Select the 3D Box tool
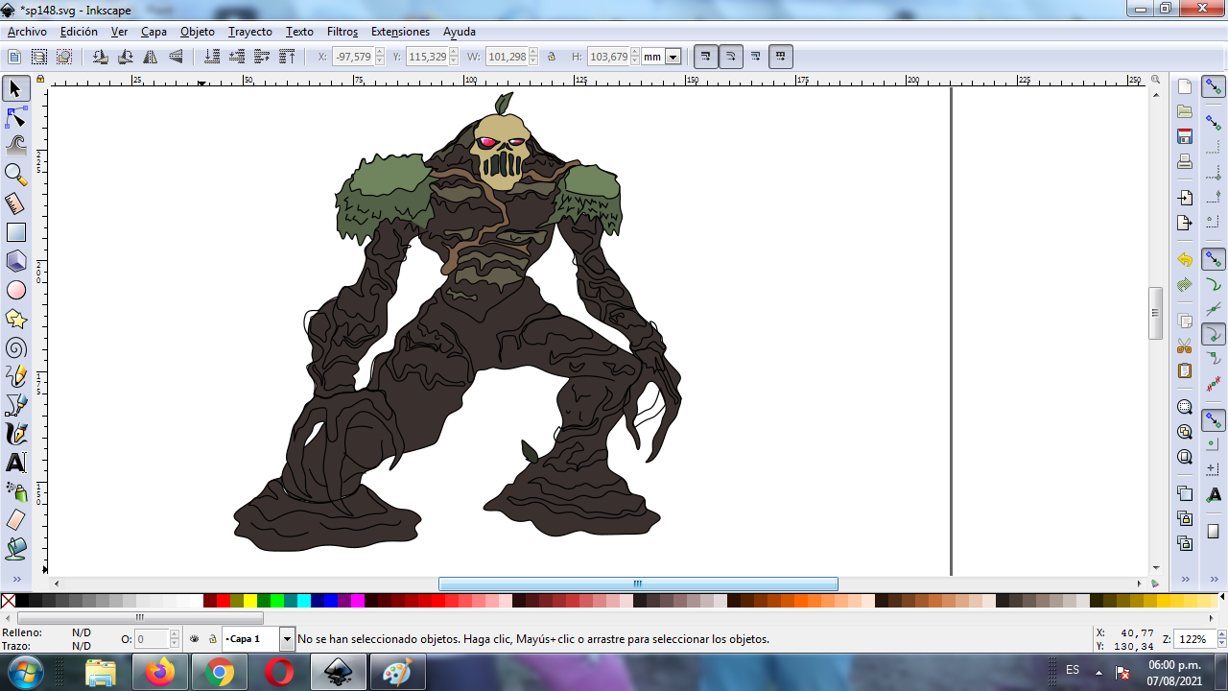 point(15,261)
